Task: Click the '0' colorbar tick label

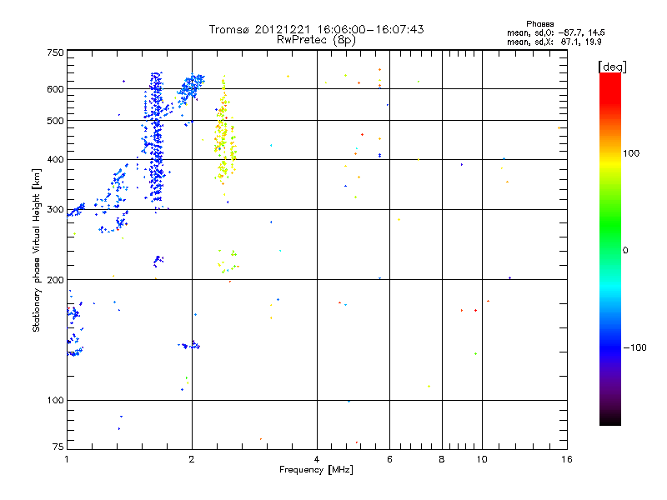Action: [624, 251]
